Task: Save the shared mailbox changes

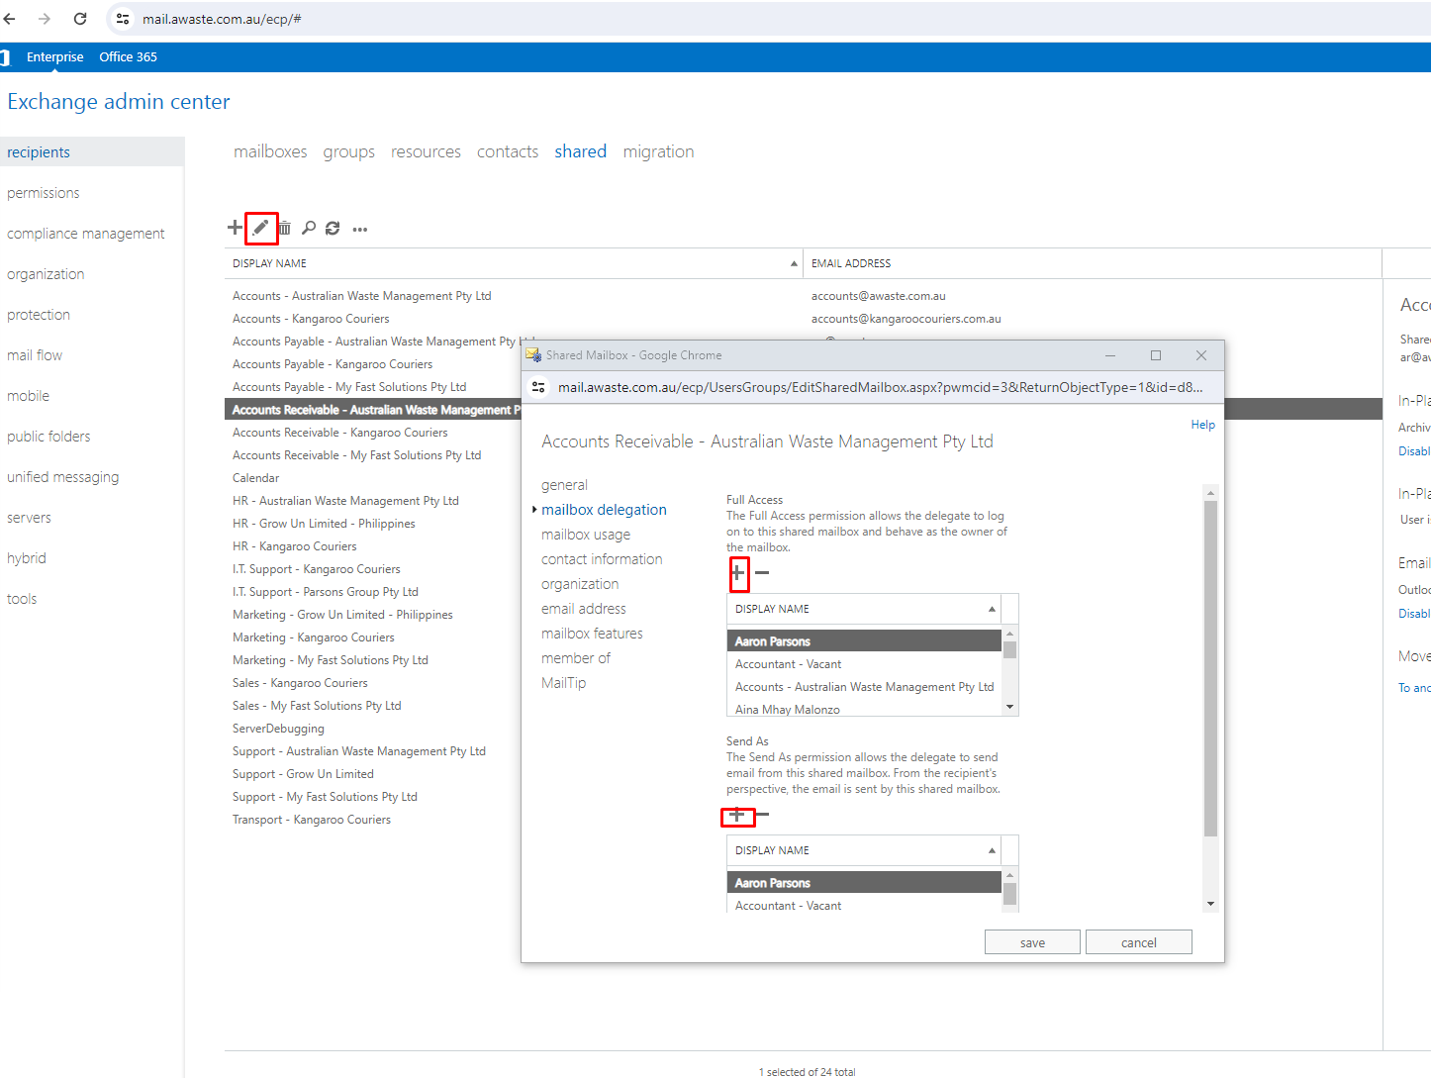Action: (x=1032, y=942)
